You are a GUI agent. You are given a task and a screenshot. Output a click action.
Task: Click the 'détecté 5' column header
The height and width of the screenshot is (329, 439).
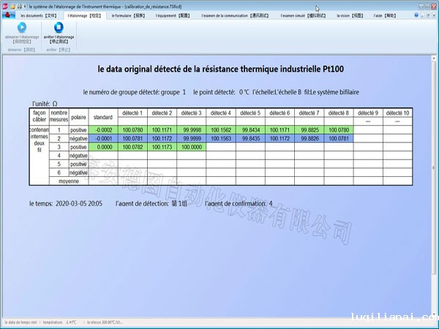pyautogui.click(x=250, y=113)
